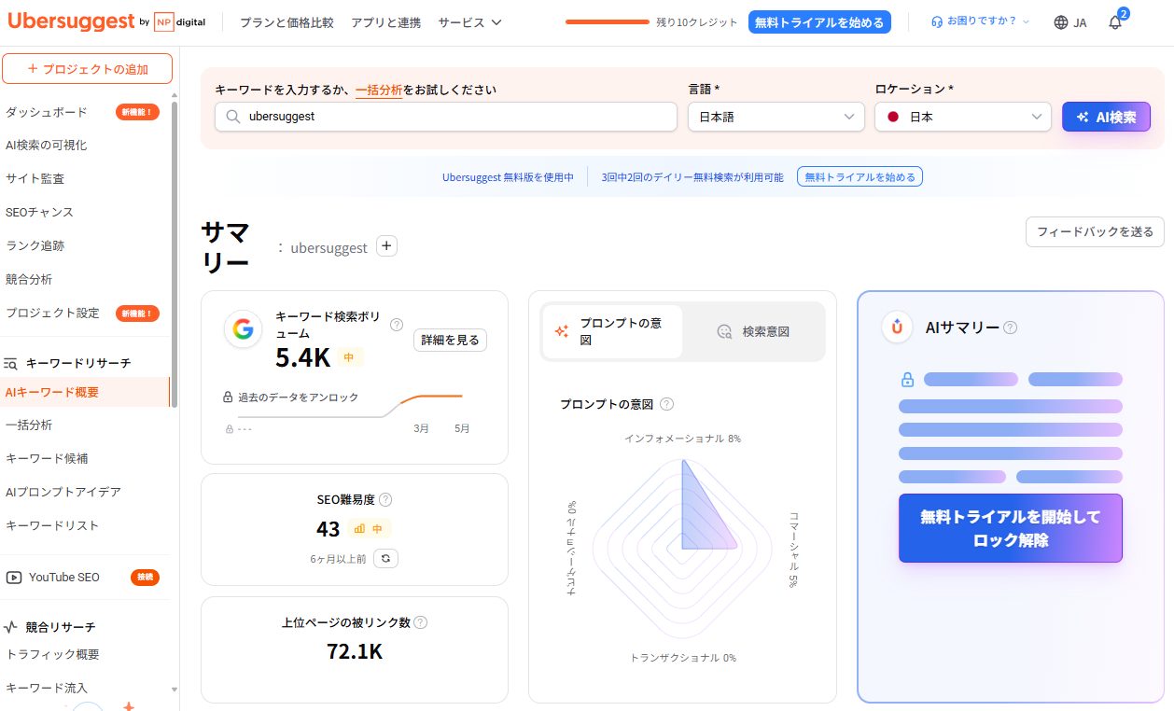Screen dimensions: 1174x711
Task: Open 一括分析 in the sidebar
Action: pos(29,425)
